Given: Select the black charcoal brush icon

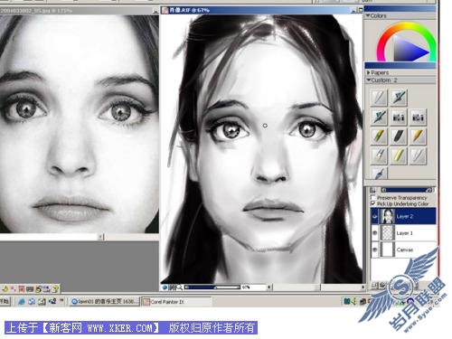Looking at the screenshot, I should point(399,137).
